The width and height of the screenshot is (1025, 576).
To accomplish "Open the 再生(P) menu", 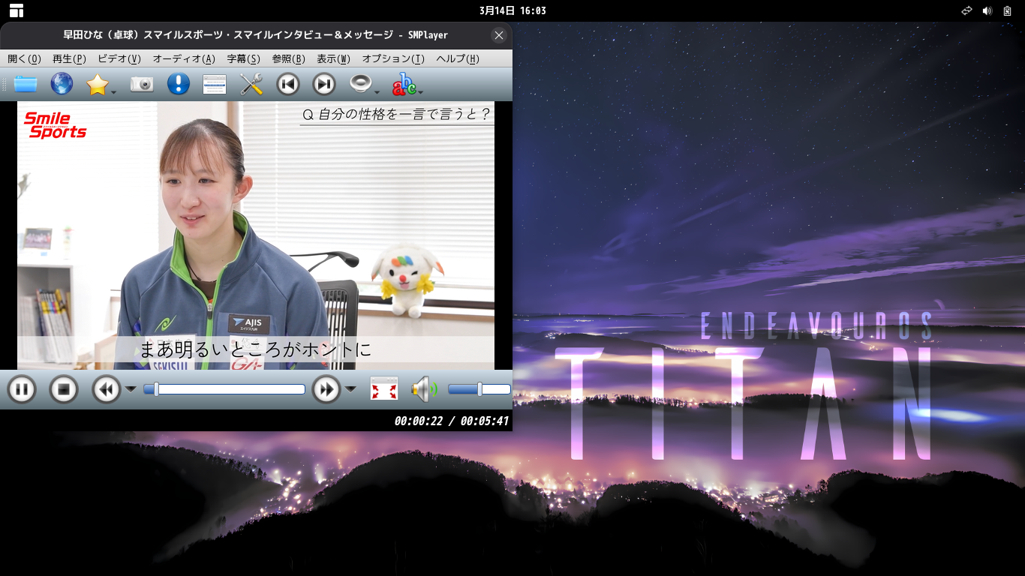I will [x=69, y=58].
